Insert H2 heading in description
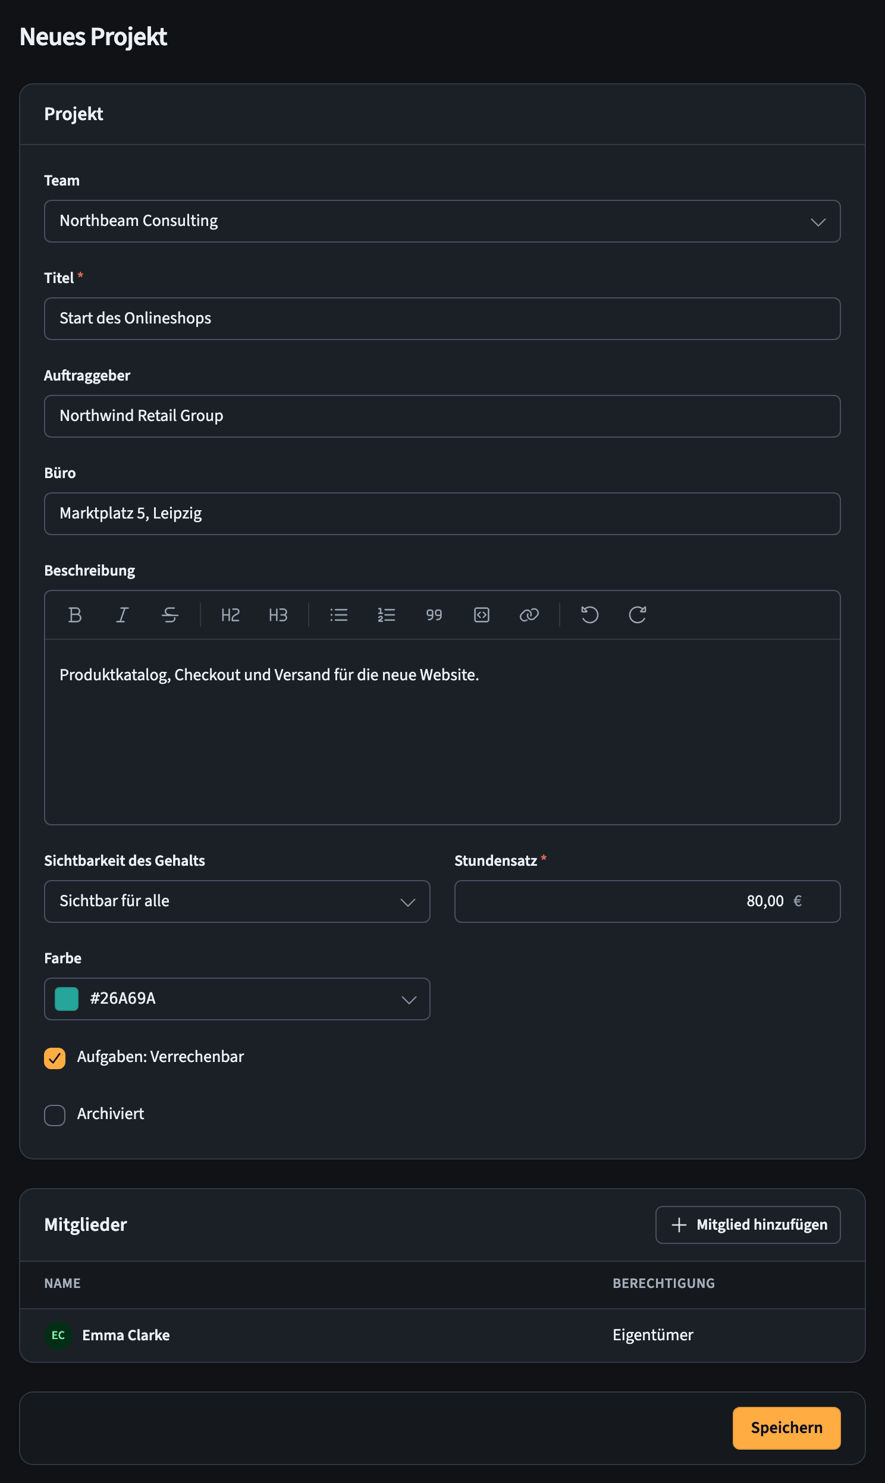Screen dimensions: 885x1483 (230, 614)
